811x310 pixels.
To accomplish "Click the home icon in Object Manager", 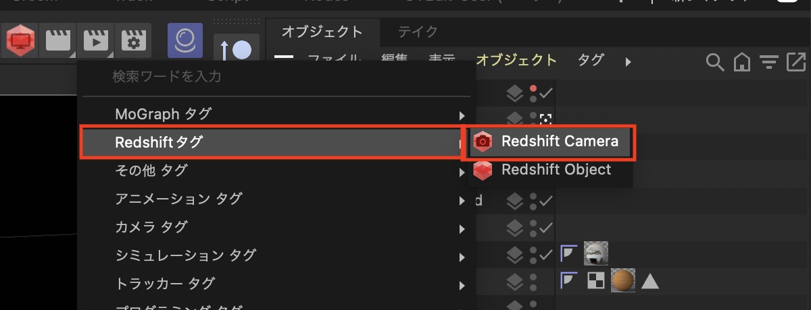I will (741, 62).
